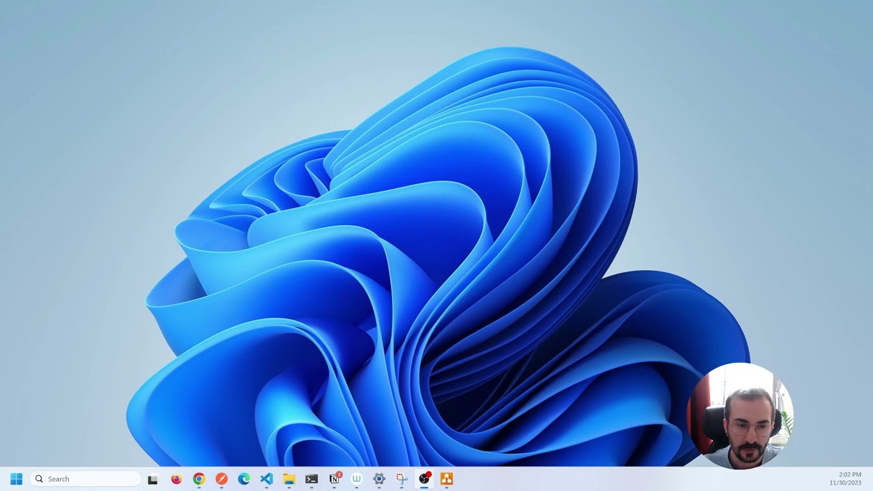Launch Firefox from the taskbar
The height and width of the screenshot is (491, 873).
tap(176, 479)
